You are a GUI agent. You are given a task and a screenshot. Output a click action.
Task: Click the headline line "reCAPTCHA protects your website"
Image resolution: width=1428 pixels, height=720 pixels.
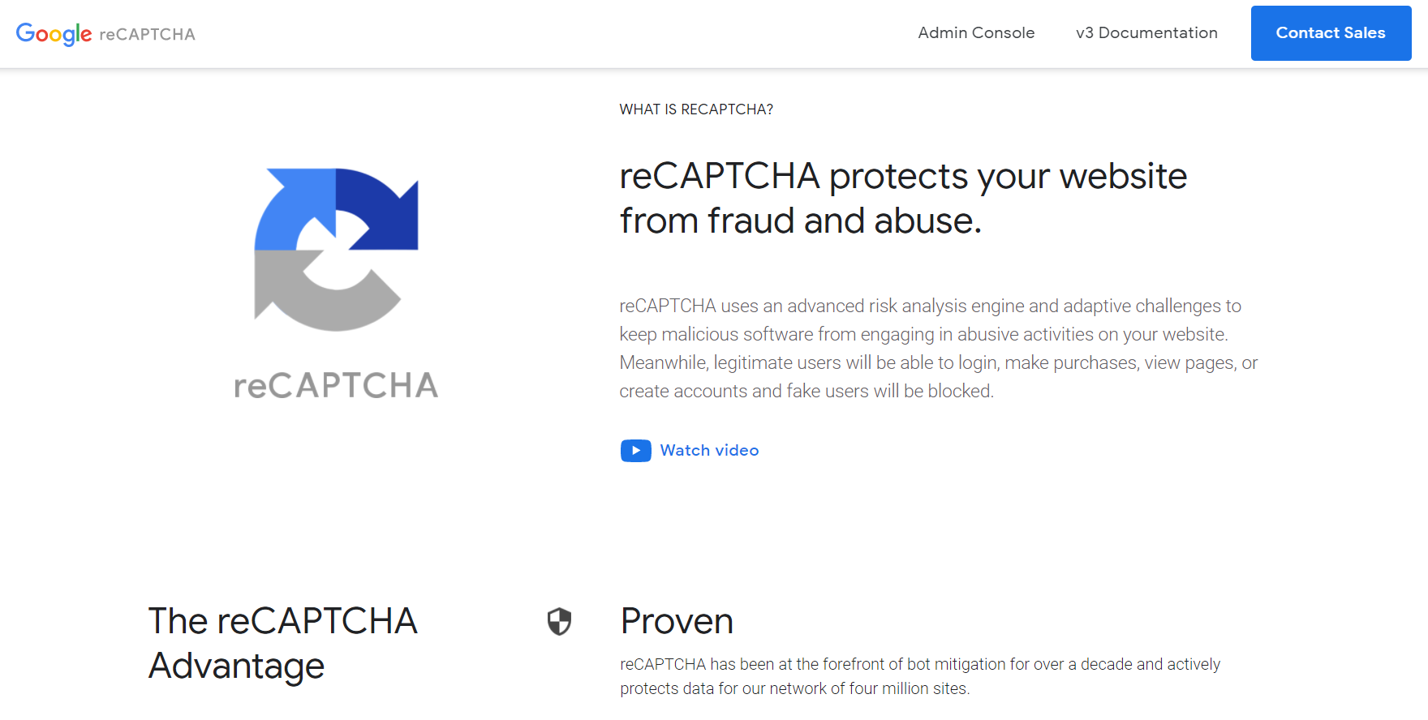tap(903, 177)
